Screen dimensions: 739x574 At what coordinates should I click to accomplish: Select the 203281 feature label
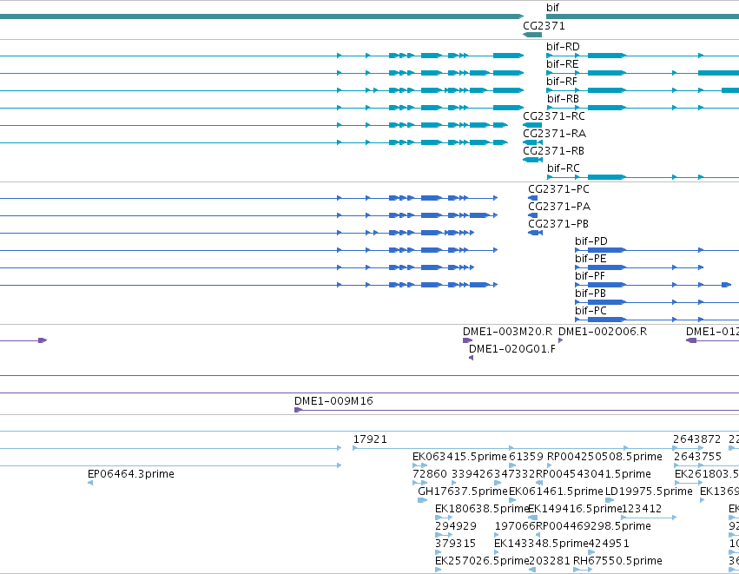(550, 561)
